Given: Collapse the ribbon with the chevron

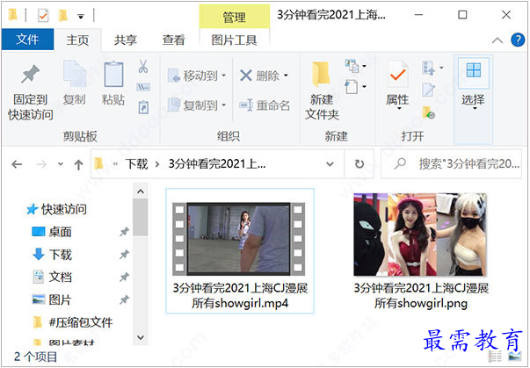Looking at the screenshot, I should tap(497, 40).
